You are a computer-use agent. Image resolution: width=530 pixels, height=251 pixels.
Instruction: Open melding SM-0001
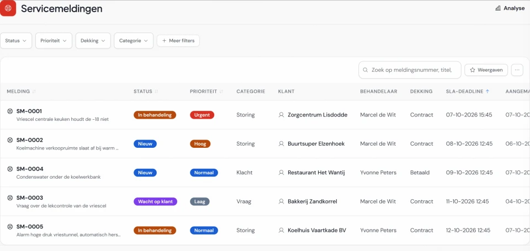29,111
